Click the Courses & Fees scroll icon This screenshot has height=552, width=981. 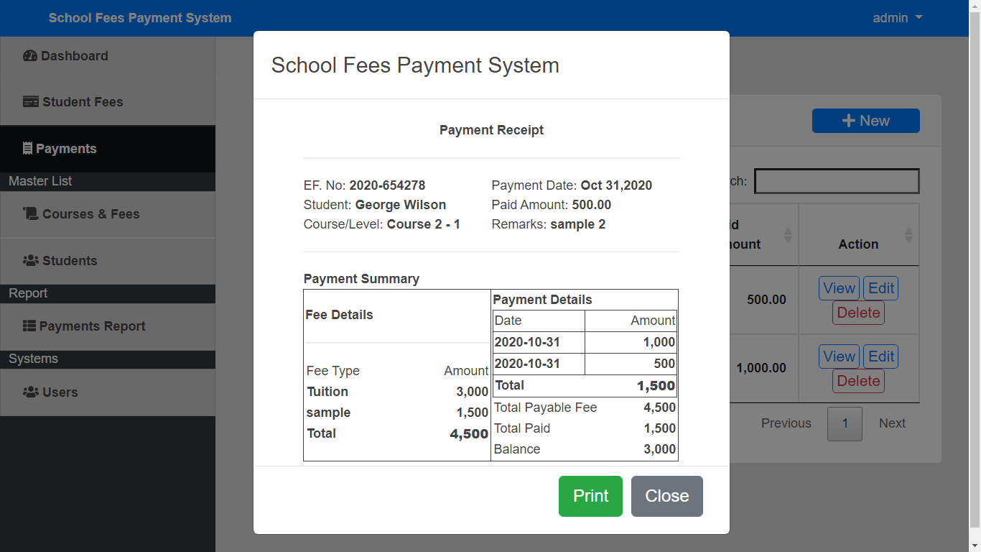31,214
